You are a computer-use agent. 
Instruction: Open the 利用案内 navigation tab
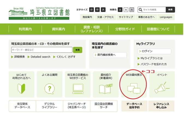(25, 29)
